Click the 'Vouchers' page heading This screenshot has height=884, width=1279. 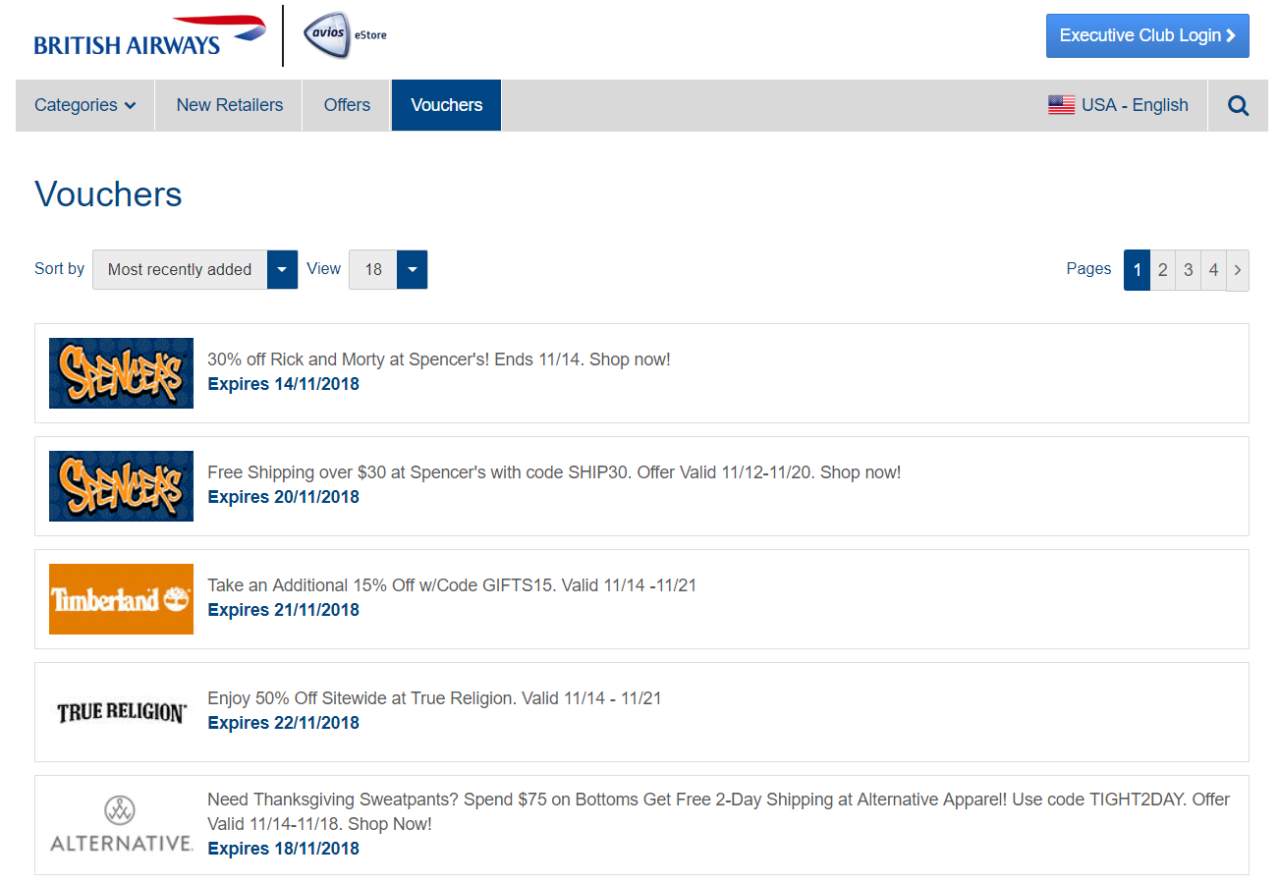pyautogui.click(x=108, y=194)
